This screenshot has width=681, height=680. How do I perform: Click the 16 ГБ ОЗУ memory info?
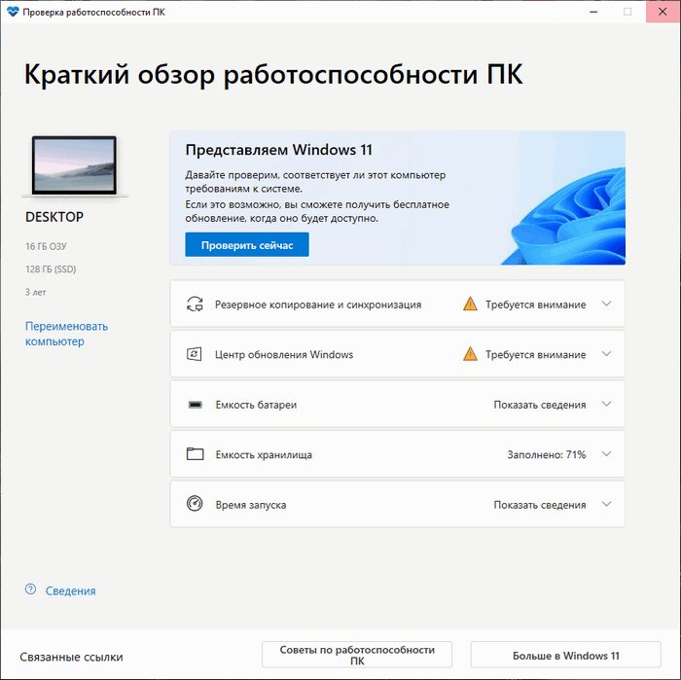click(46, 246)
